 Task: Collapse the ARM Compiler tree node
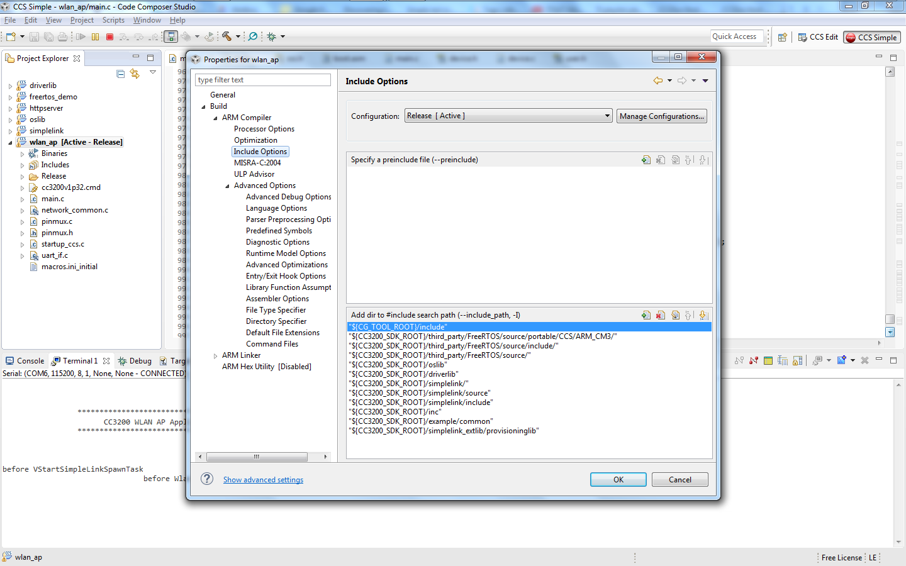tap(215, 118)
